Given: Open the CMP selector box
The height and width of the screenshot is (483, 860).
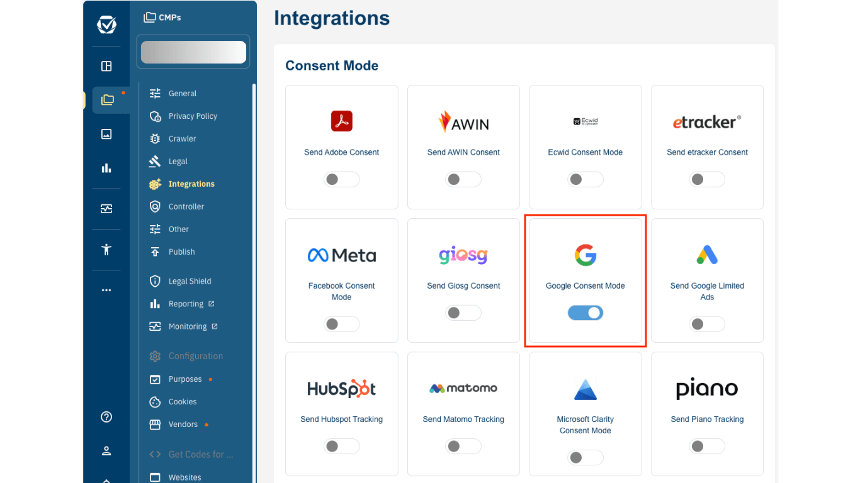Looking at the screenshot, I should [193, 52].
